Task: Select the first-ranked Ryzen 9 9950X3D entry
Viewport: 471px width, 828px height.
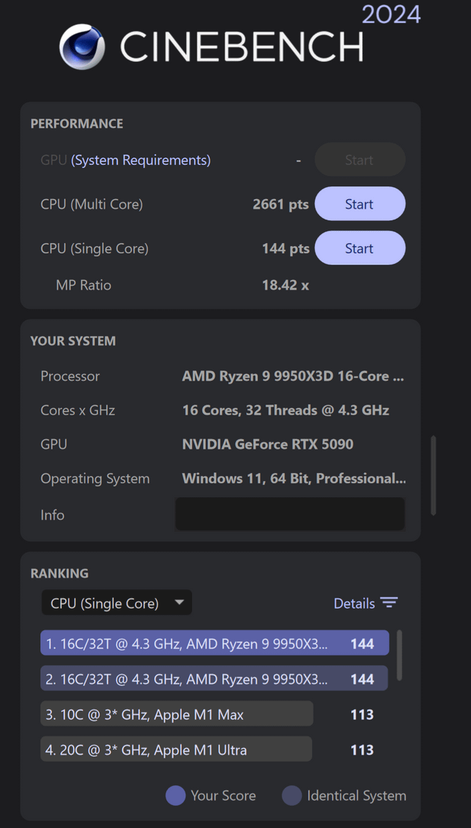Action: tap(215, 643)
